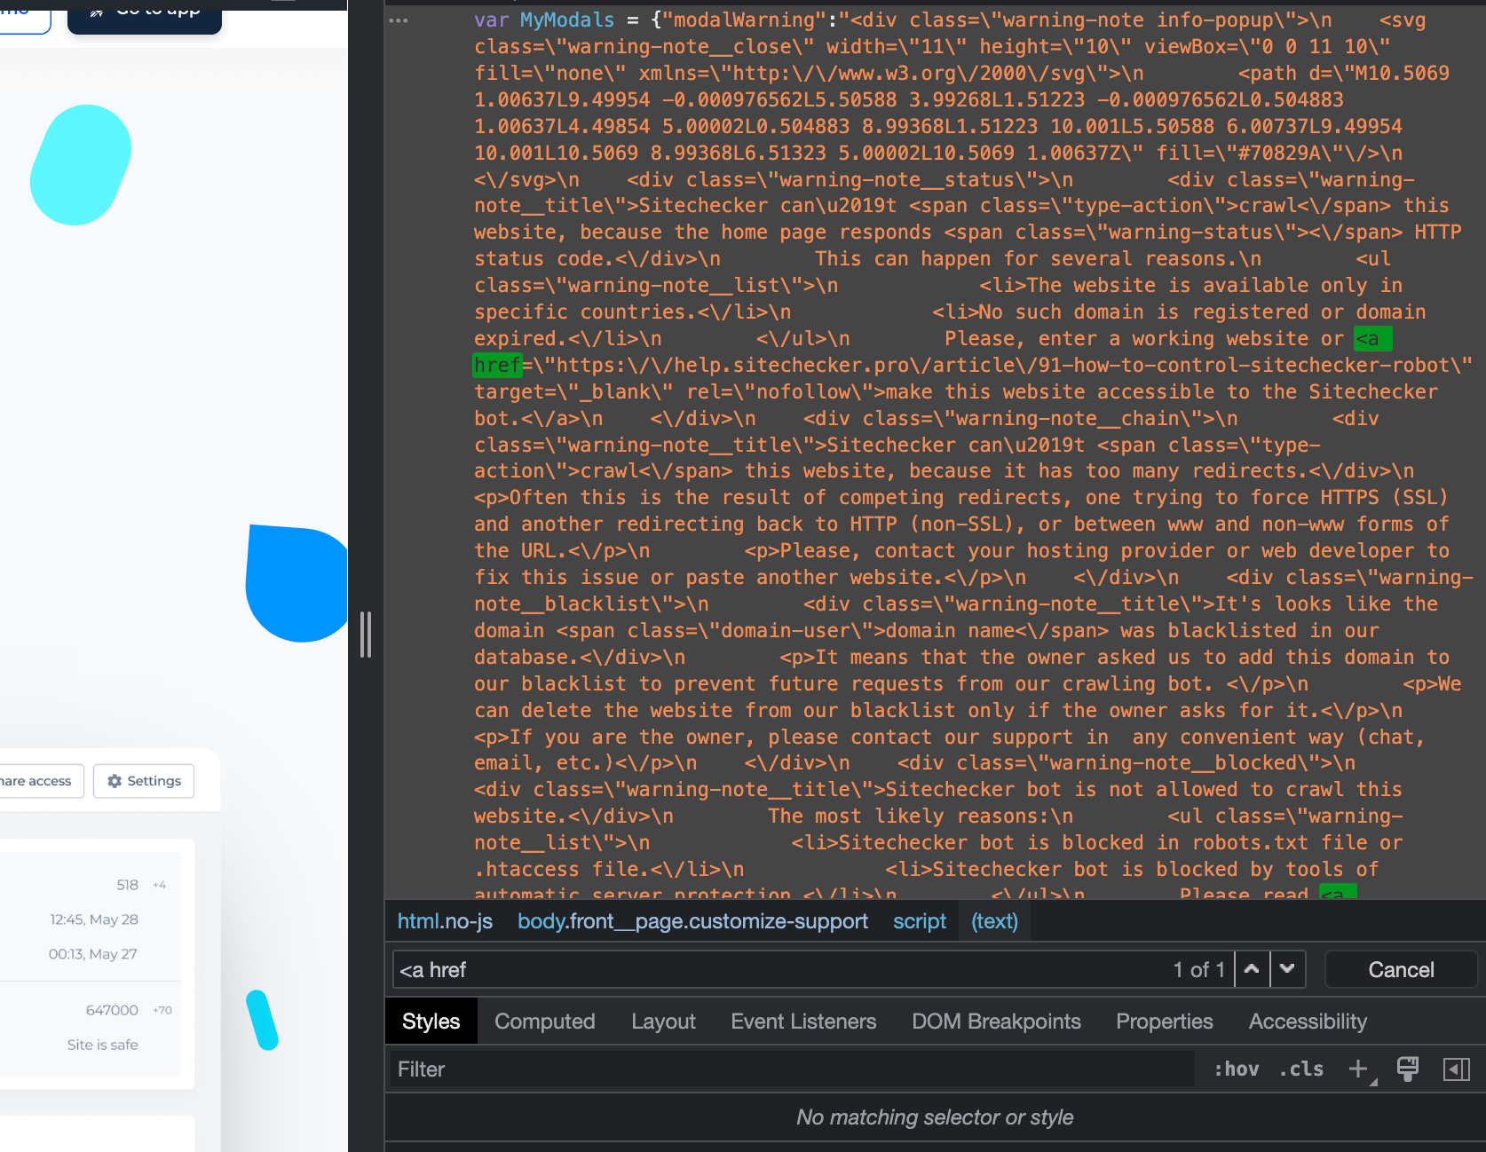Image resolution: width=1486 pixels, height=1152 pixels.
Task: Click the gear icon in Settings button
Action: (115, 781)
